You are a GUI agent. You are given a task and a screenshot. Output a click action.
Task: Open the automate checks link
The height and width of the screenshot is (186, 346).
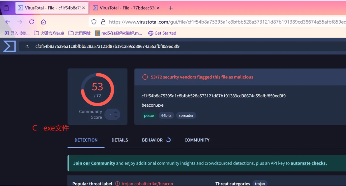point(309,163)
